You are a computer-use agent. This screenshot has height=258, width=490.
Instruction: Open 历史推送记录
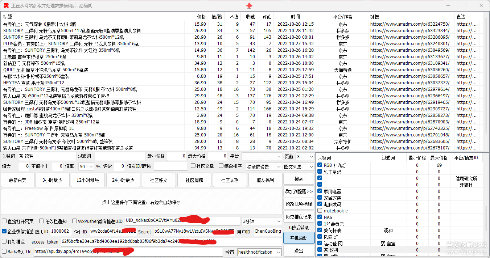coord(299,217)
